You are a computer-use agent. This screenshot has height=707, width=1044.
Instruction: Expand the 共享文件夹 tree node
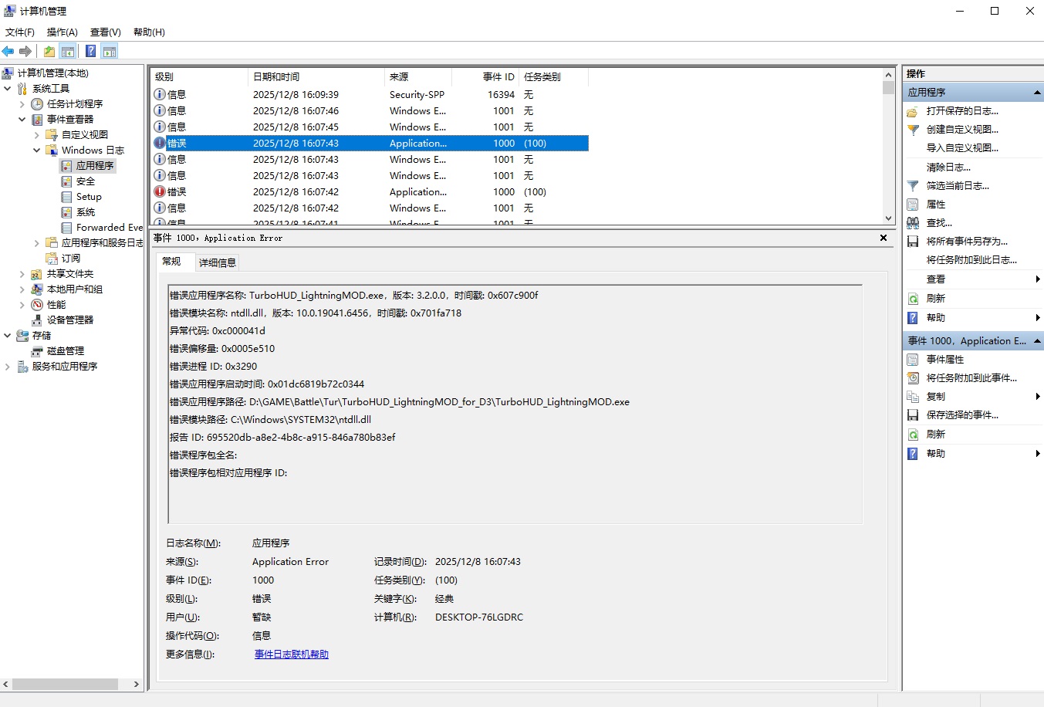tap(22, 274)
